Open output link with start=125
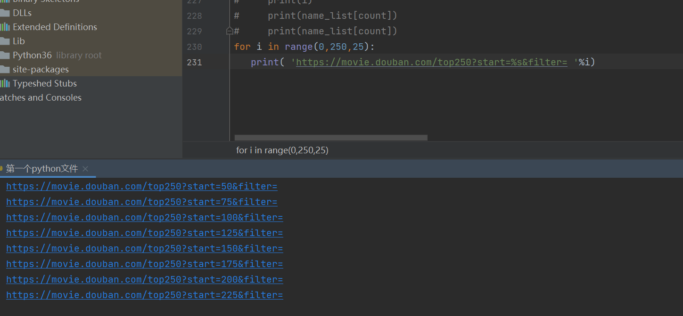The height and width of the screenshot is (316, 683). tap(145, 233)
